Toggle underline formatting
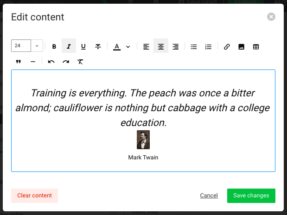Viewport: 287px width, 215px height. point(83,46)
